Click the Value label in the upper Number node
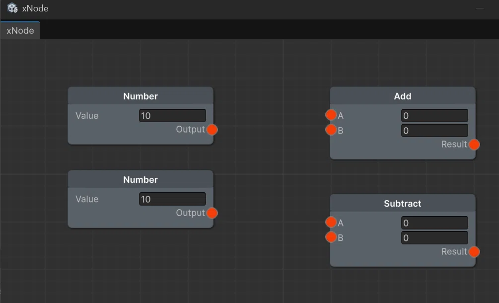499x303 pixels. tap(87, 116)
